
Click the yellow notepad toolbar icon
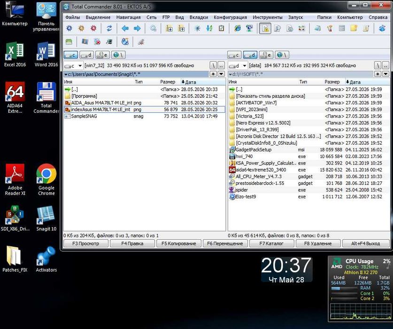[x=354, y=28]
